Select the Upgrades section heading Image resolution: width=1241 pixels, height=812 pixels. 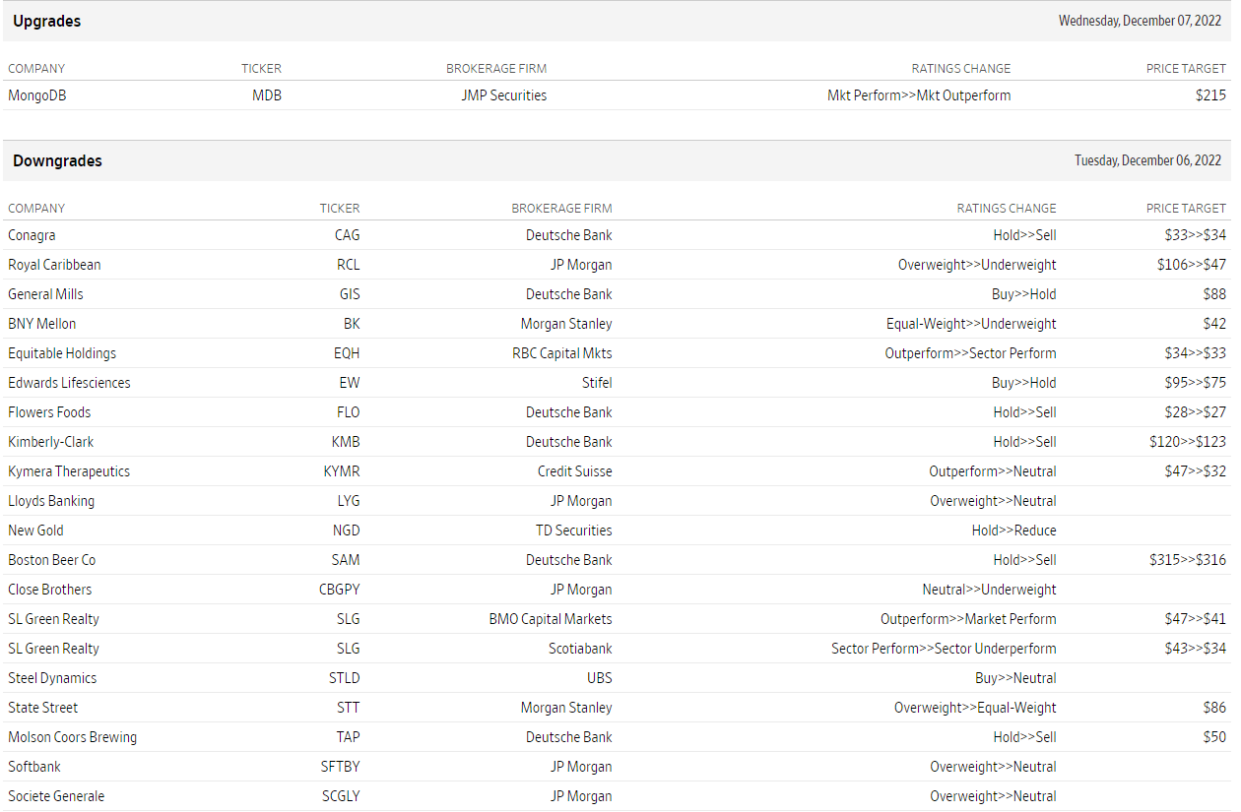click(x=47, y=21)
